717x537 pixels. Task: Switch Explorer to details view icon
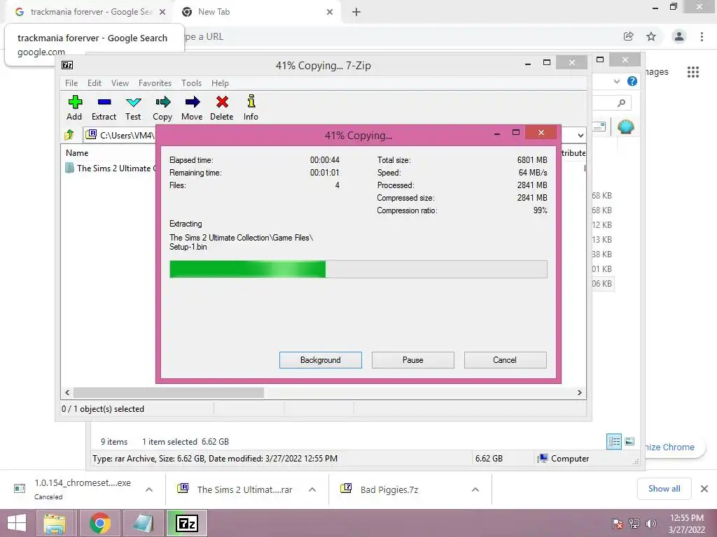click(x=614, y=441)
